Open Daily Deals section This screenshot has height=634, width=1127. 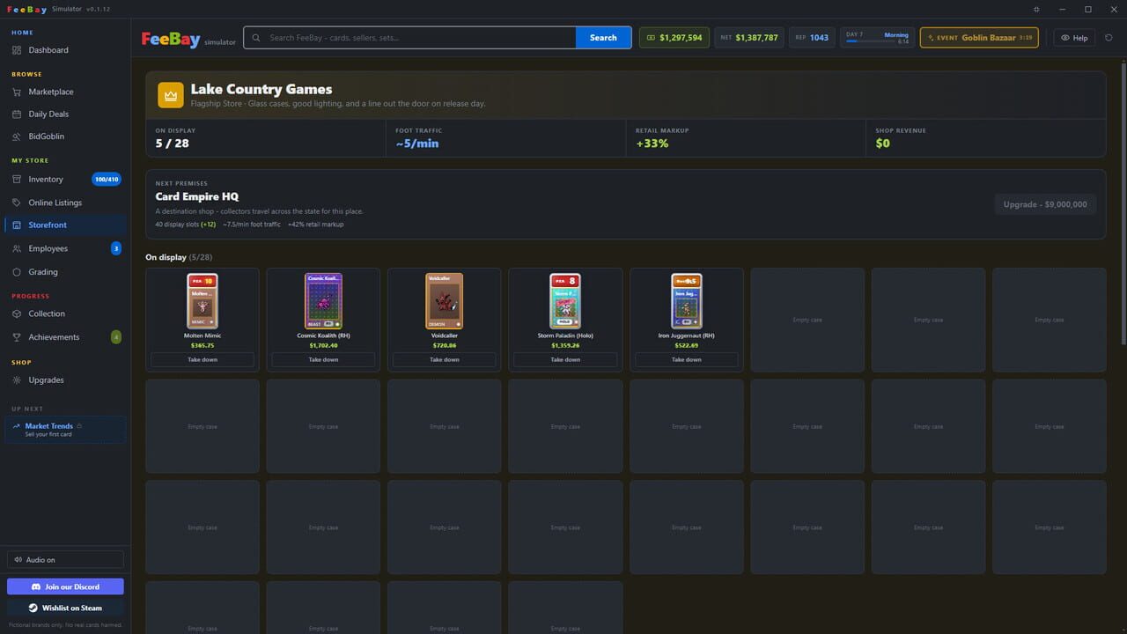pyautogui.click(x=65, y=114)
